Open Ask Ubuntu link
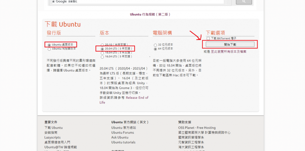The width and height of the screenshot is (305, 151). point(120,138)
